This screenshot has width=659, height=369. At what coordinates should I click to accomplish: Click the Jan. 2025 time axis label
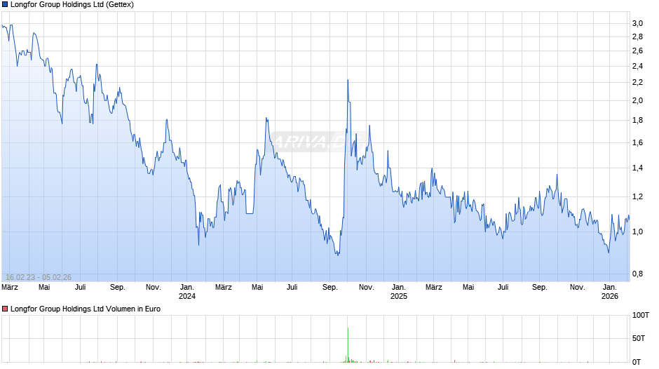[399, 292]
